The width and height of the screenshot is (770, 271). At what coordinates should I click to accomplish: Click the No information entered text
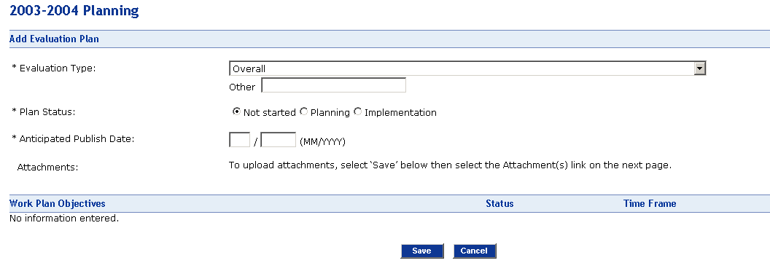coord(64,218)
